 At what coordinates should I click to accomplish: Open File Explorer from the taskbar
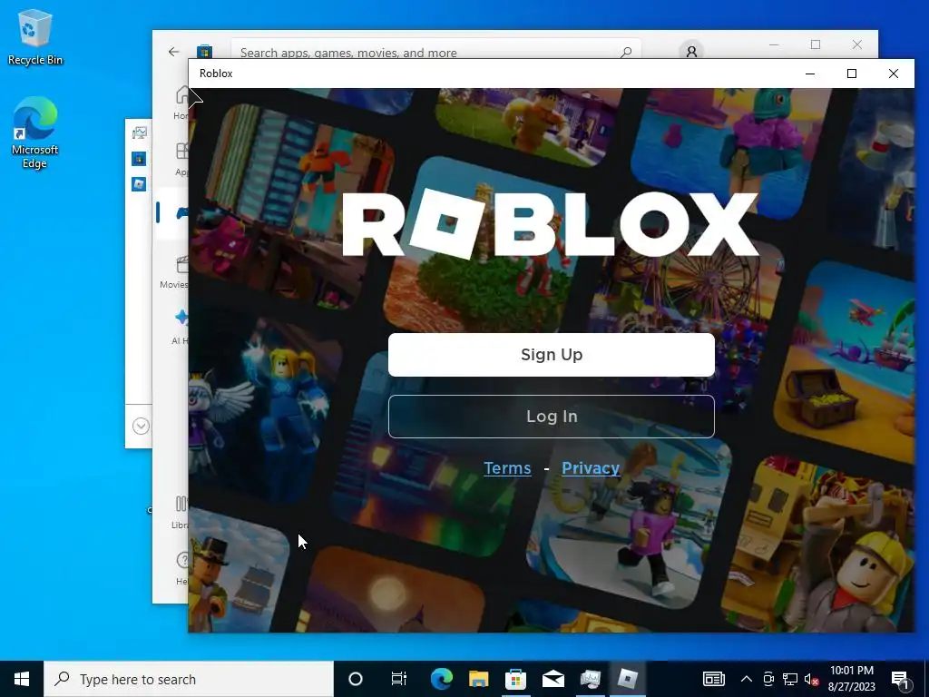pos(479,679)
